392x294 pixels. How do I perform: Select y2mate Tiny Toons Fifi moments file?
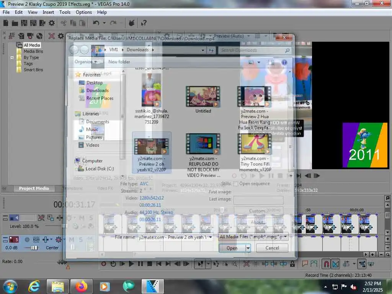pyautogui.click(x=255, y=153)
